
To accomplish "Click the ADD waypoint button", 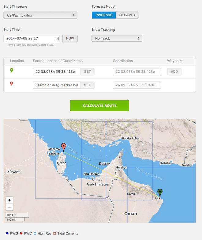I will [174, 72].
